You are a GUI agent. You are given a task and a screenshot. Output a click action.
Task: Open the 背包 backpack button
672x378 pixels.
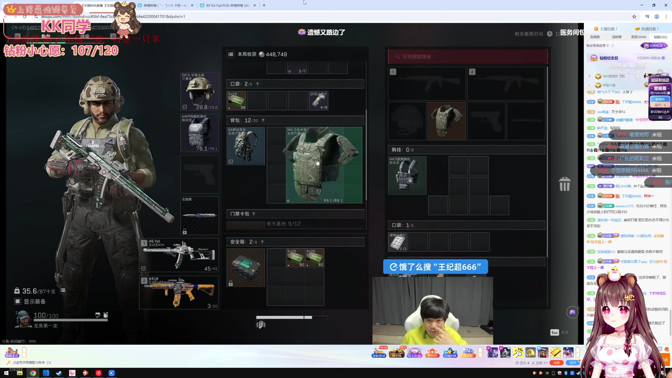(x=573, y=363)
